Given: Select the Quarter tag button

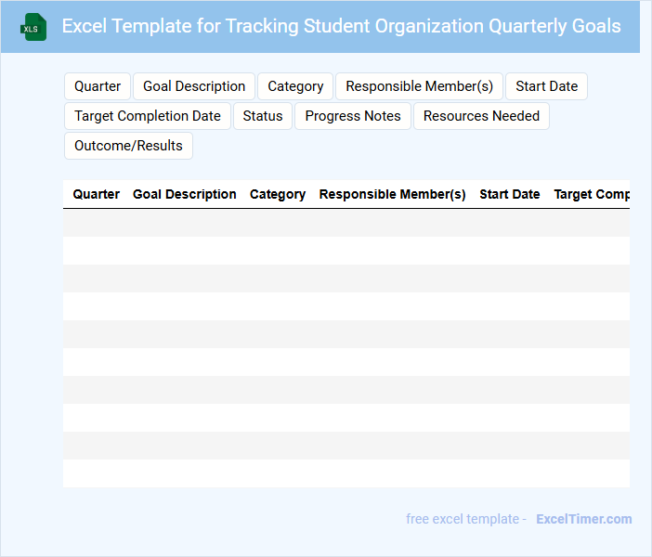Looking at the screenshot, I should point(98,86).
